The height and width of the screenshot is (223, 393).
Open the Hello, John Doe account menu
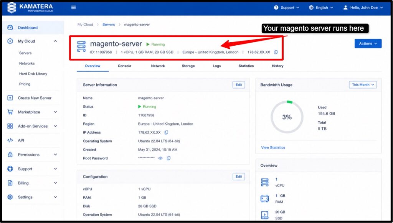363,8
